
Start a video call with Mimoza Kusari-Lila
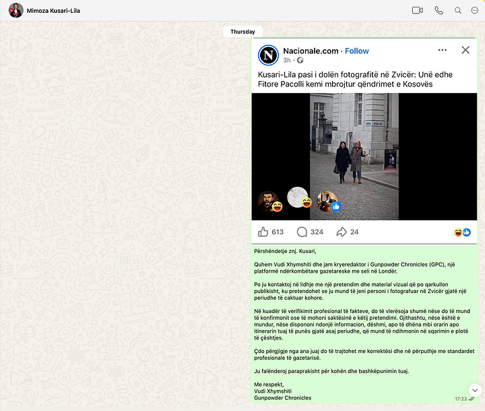point(417,11)
